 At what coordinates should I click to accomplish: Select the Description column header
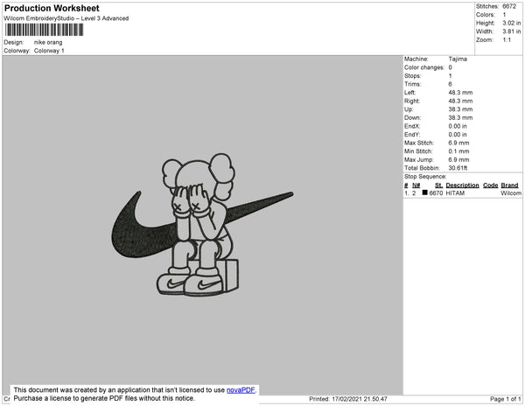pyautogui.click(x=462, y=185)
